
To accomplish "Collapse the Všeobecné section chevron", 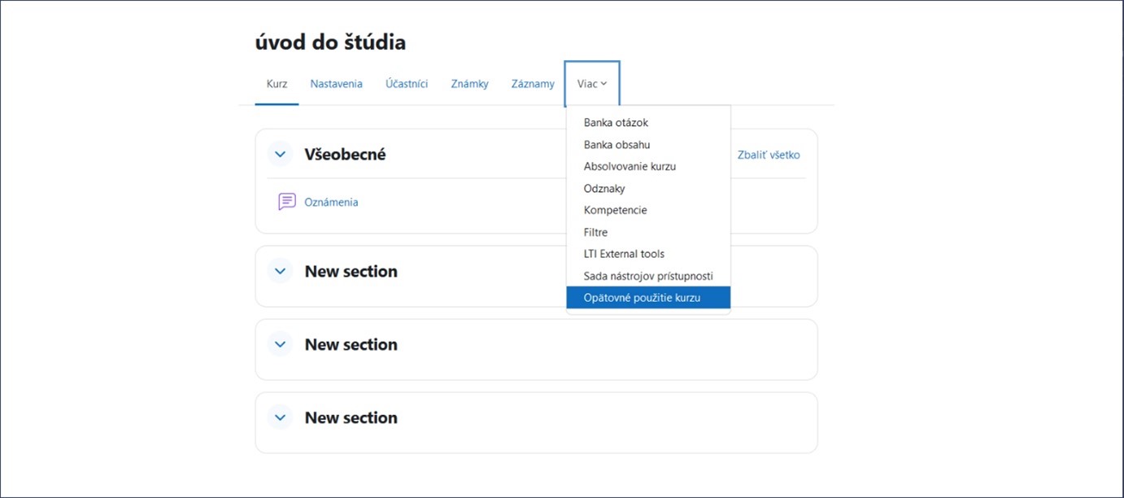I will coord(281,154).
